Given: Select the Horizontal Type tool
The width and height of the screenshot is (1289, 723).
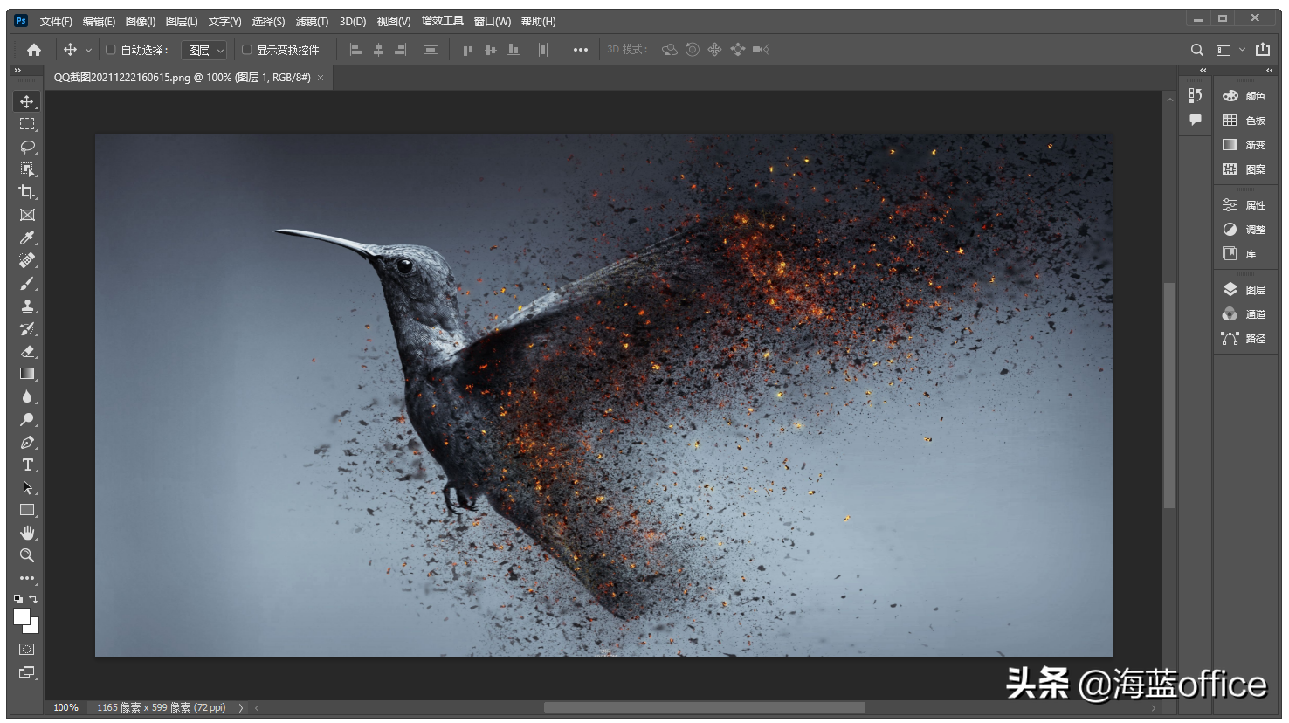Looking at the screenshot, I should point(27,465).
